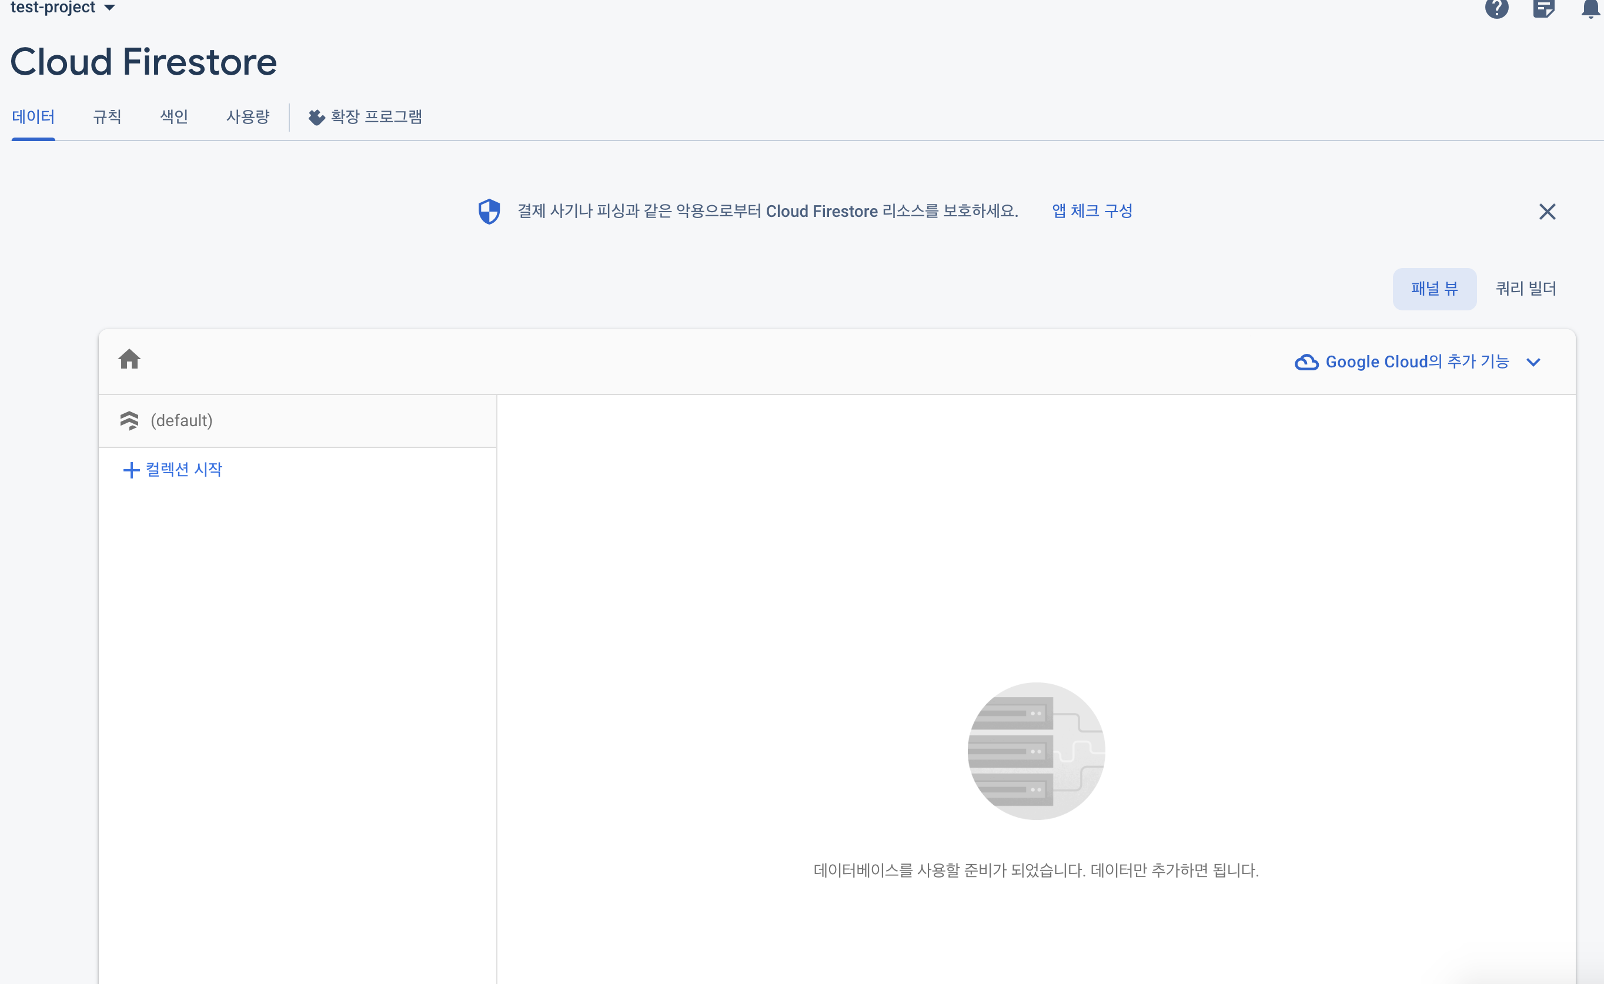Click the Cloud Firestore page title
Image resolution: width=1604 pixels, height=984 pixels.
(x=144, y=62)
